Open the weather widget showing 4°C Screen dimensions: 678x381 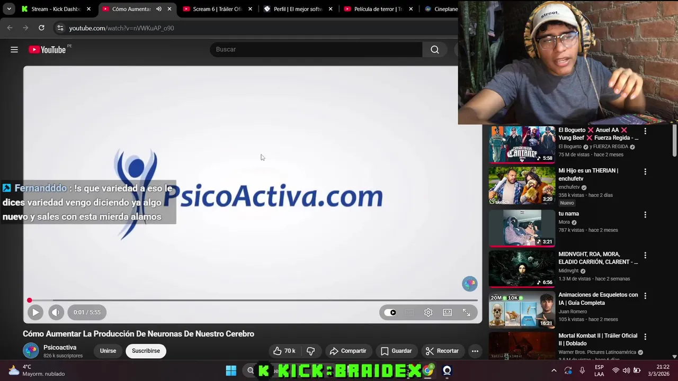pyautogui.click(x=36, y=370)
